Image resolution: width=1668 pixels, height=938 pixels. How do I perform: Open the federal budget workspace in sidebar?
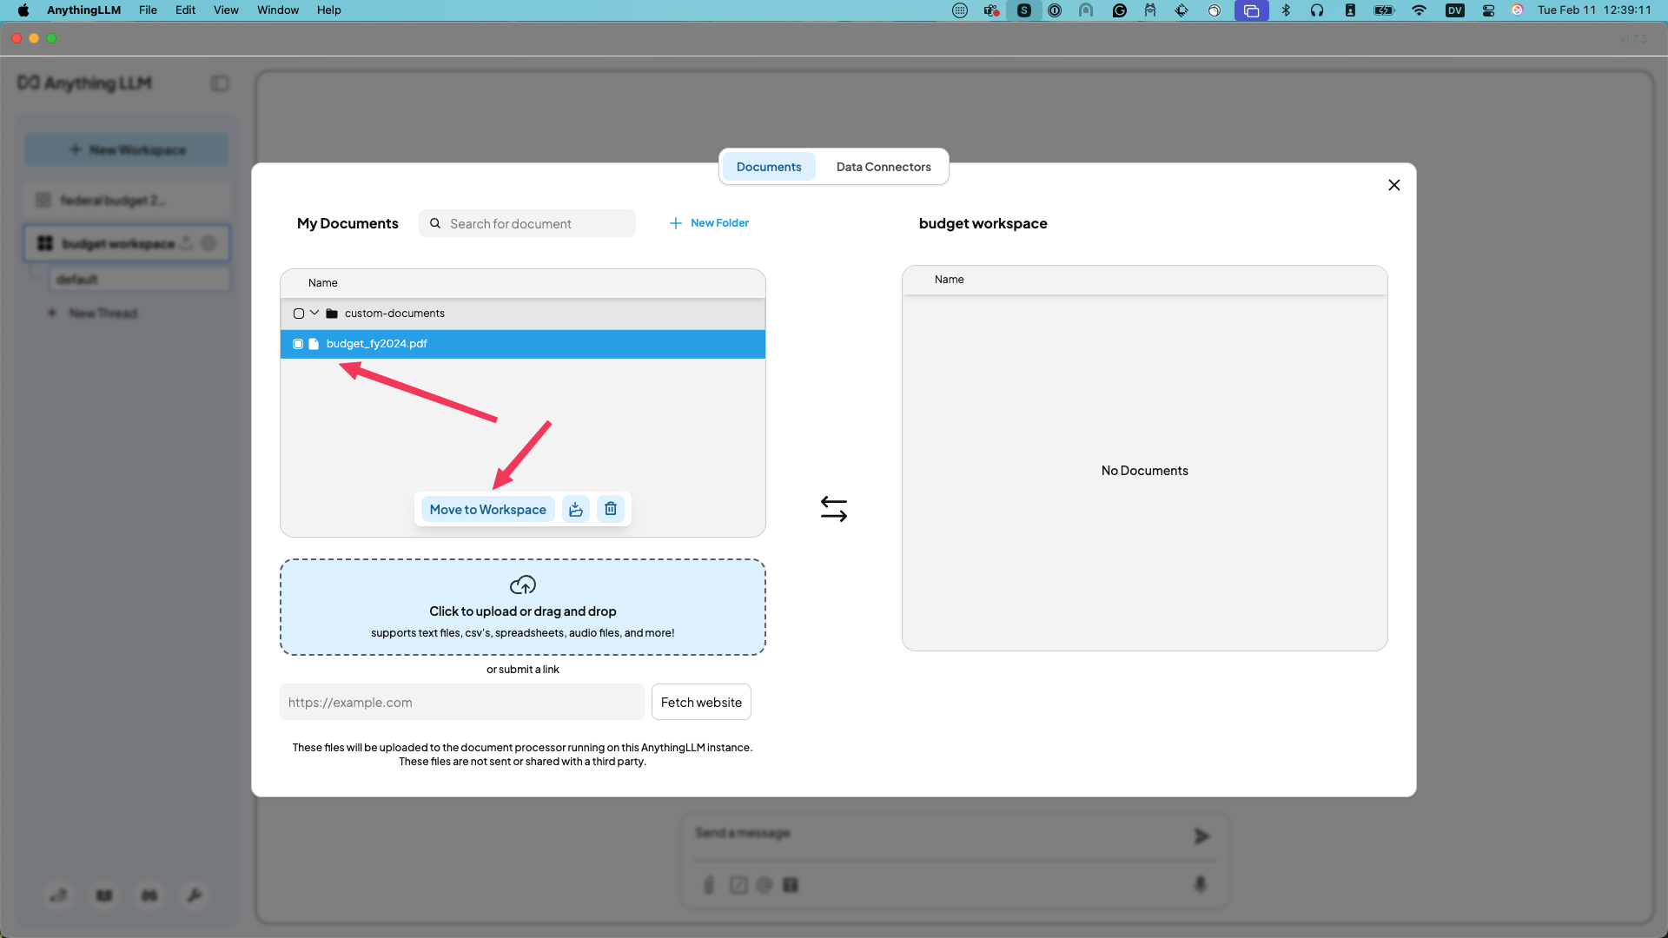point(127,201)
